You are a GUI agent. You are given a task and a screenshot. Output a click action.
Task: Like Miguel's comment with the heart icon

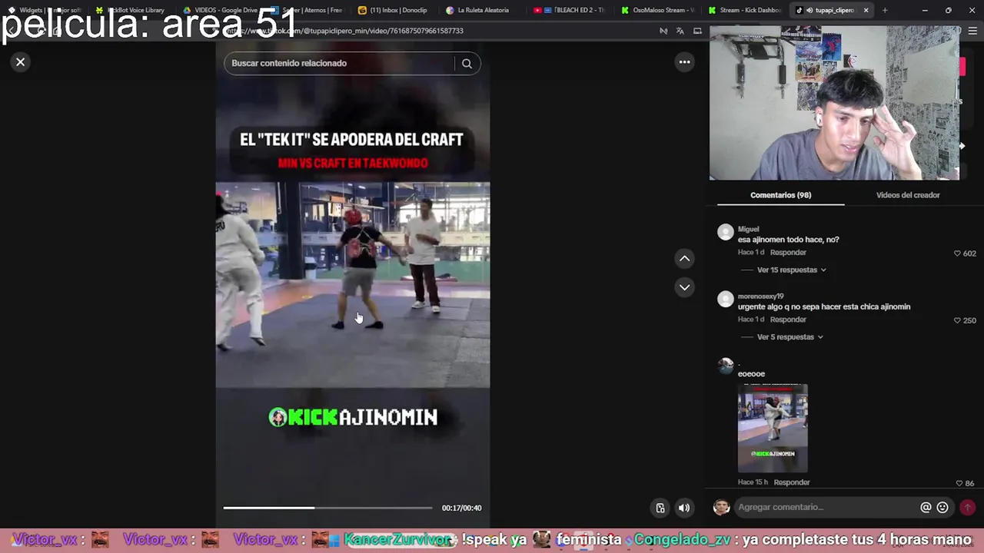coord(957,253)
